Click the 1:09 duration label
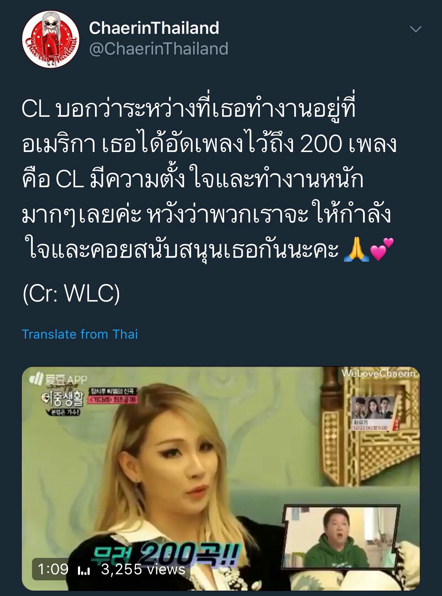442x596 pixels. pos(53,569)
